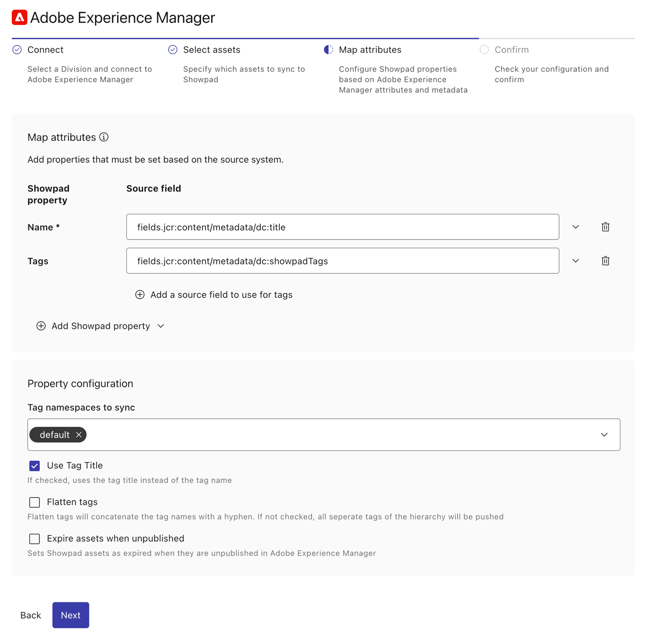This screenshot has height=633, width=646.
Task: Remove the default namespace tag chip
Action: pos(79,435)
